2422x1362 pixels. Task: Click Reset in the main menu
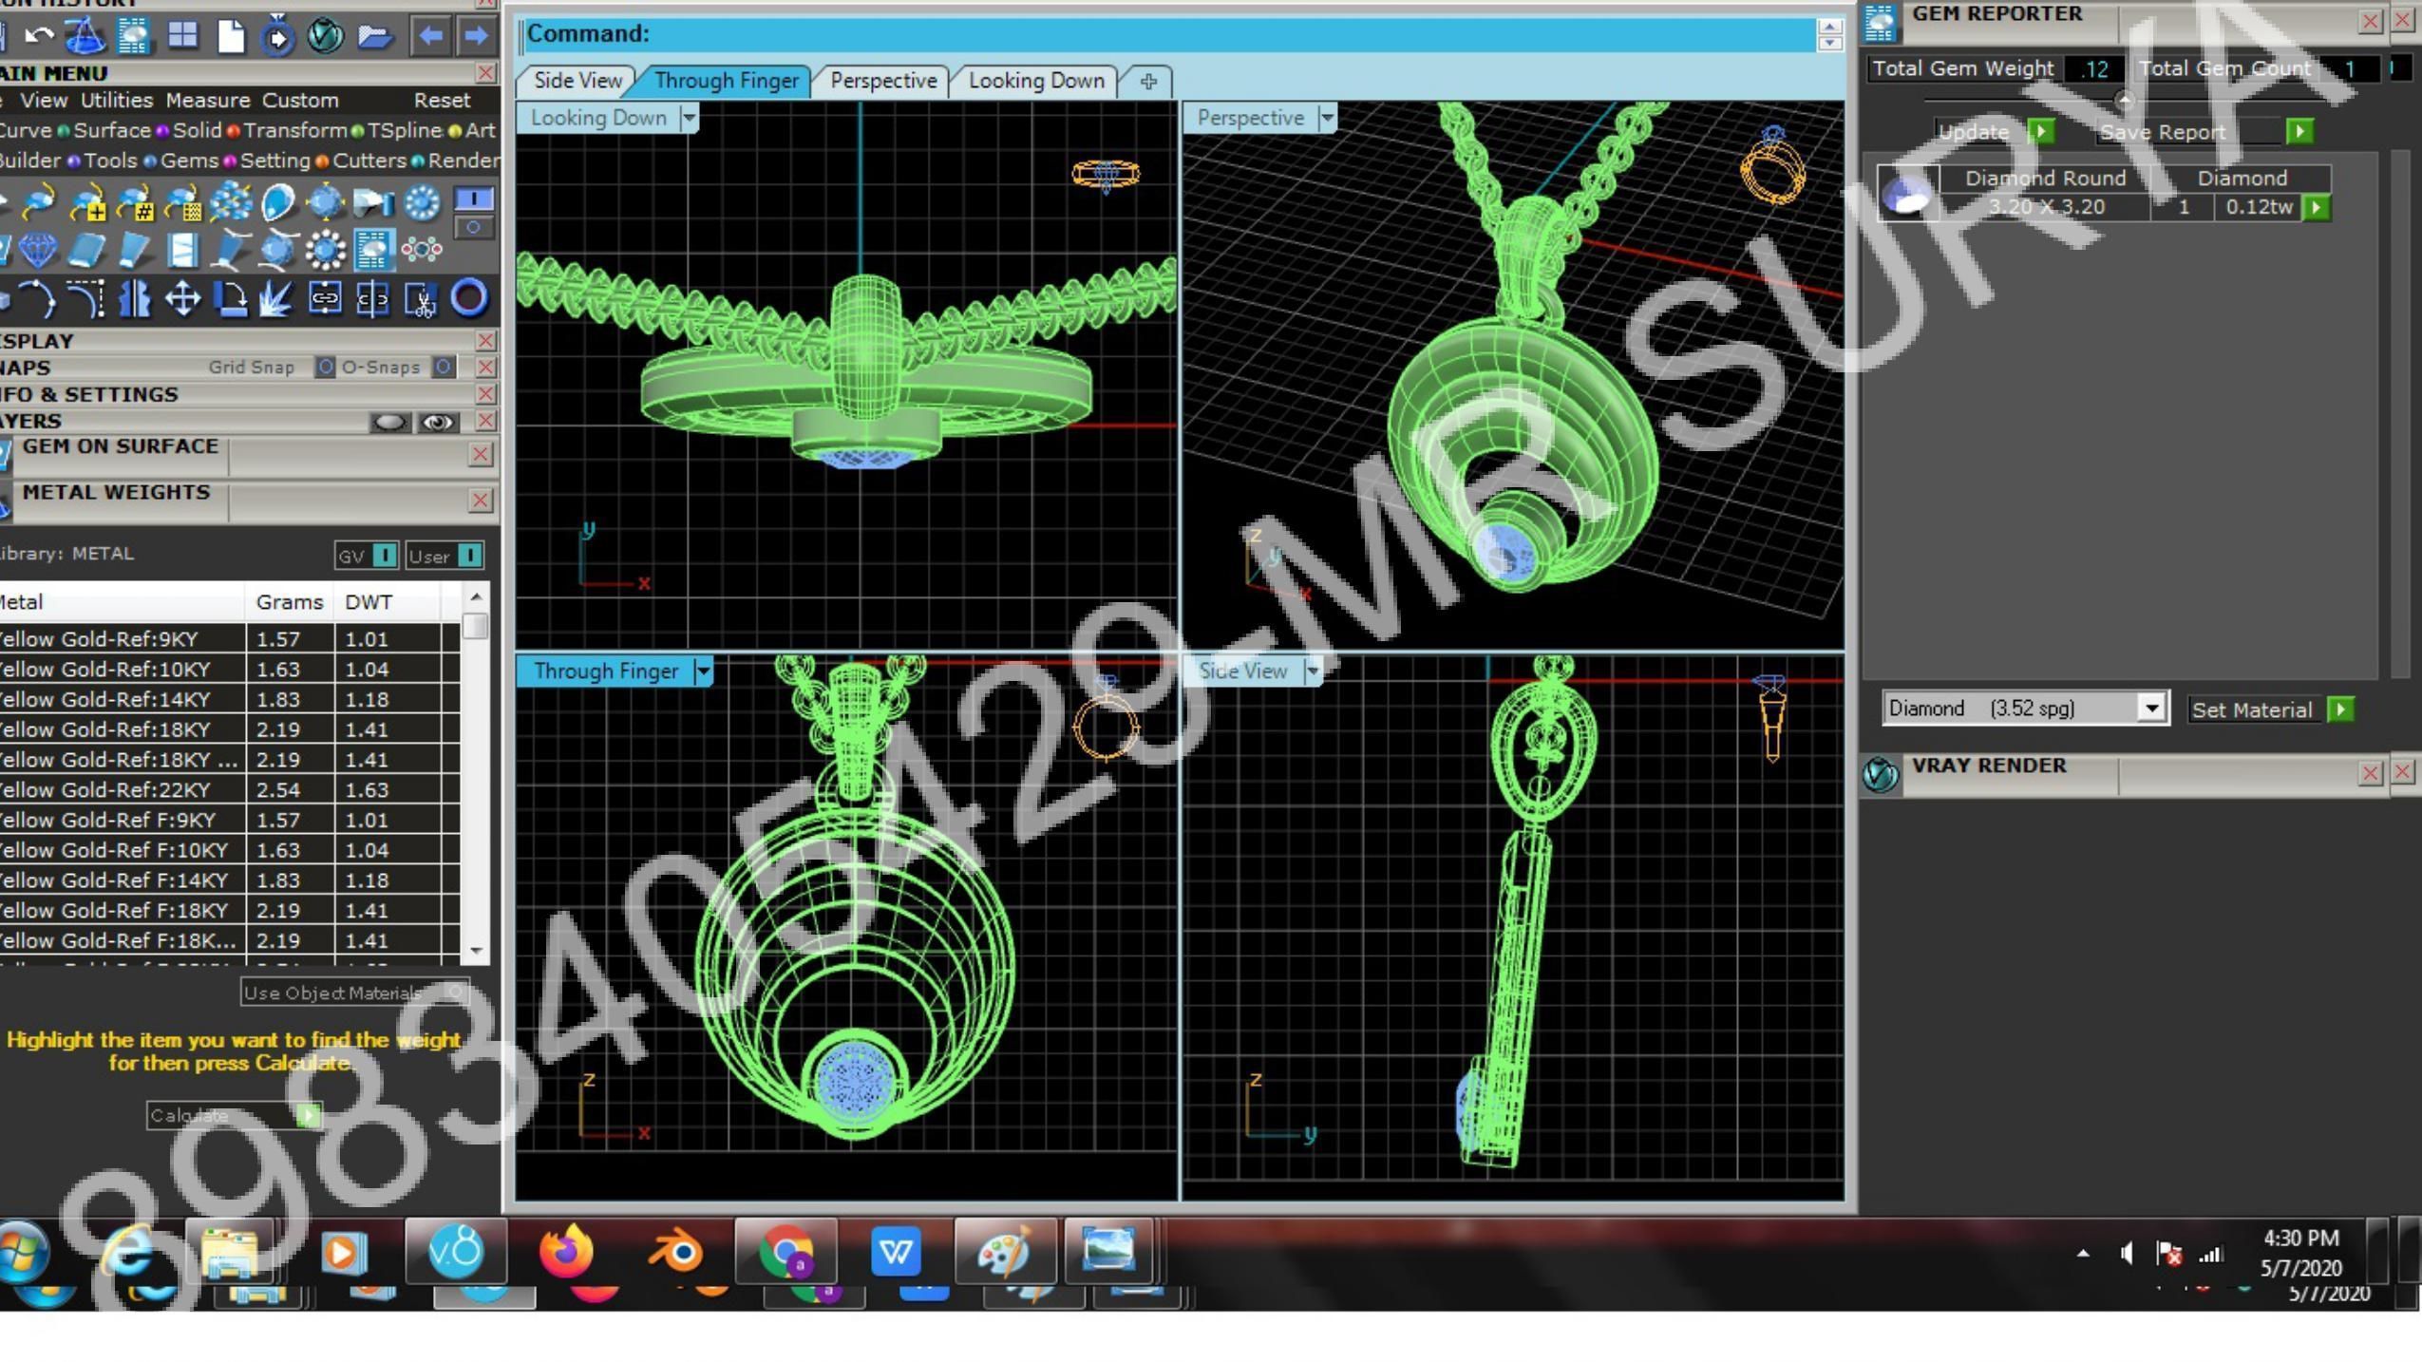pyautogui.click(x=442, y=101)
